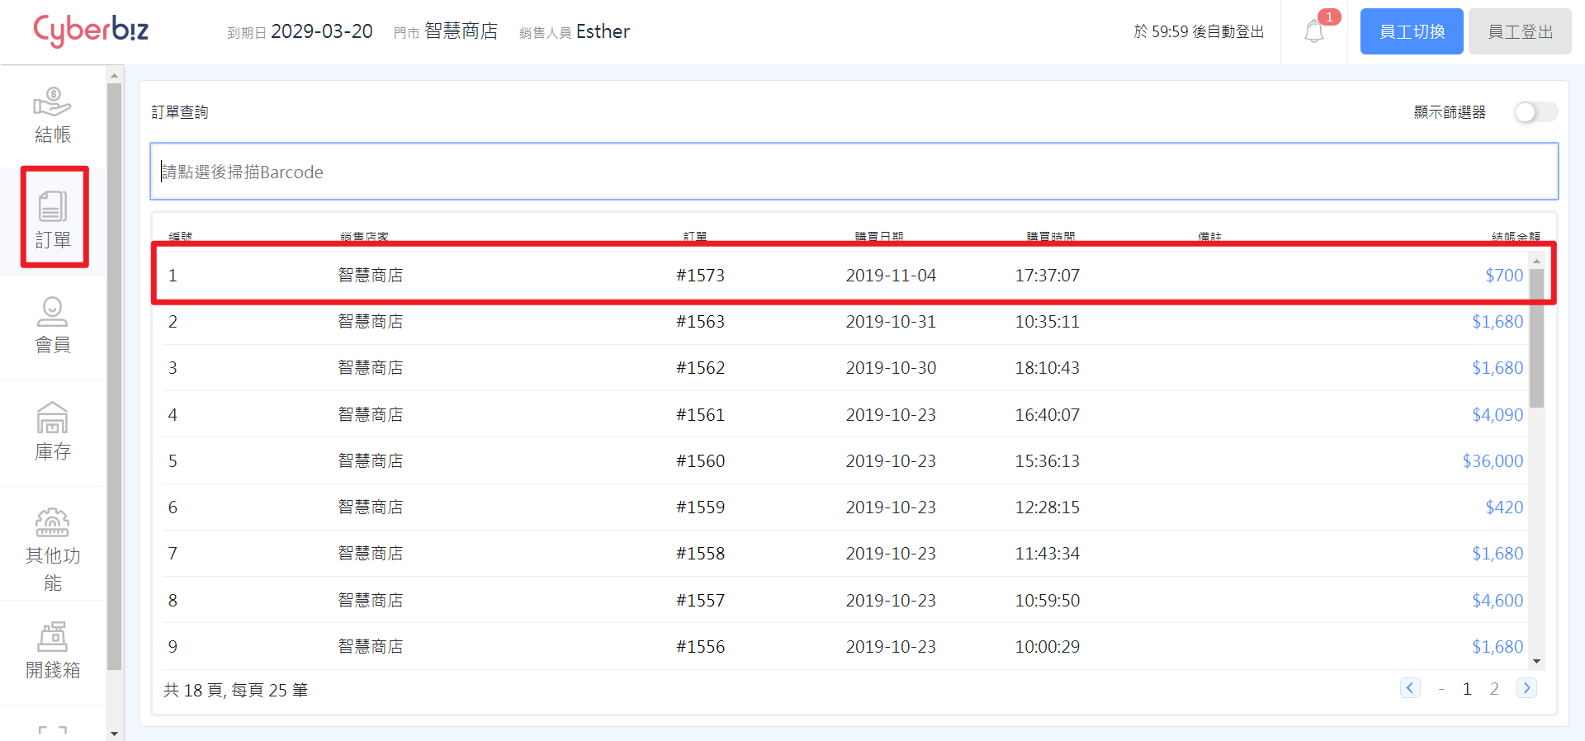
Task: Open the notification bell
Action: tap(1314, 31)
